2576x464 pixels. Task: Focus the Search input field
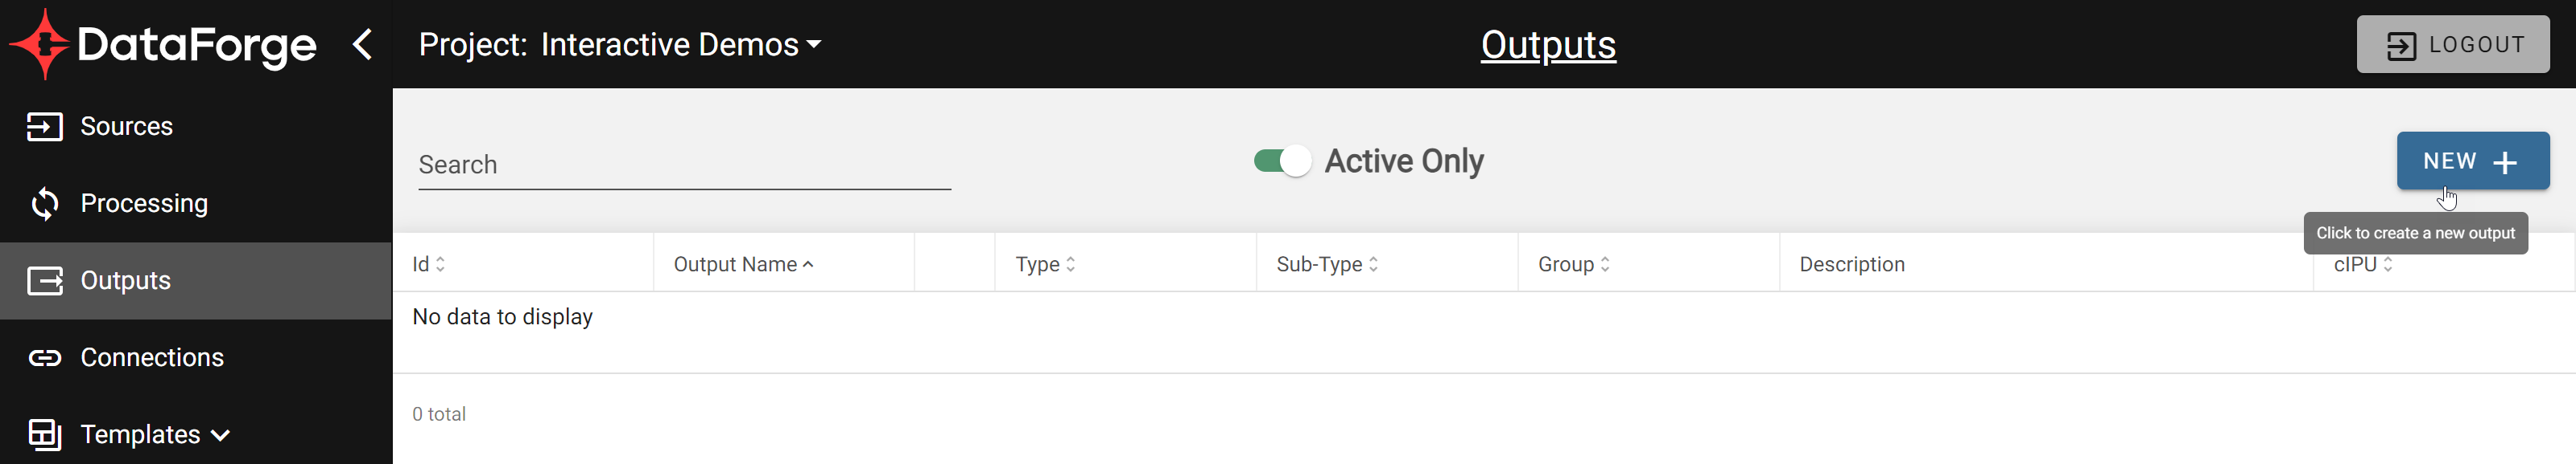click(684, 165)
